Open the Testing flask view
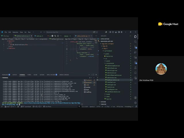The width and height of the screenshot is (184, 138). point(135,68)
